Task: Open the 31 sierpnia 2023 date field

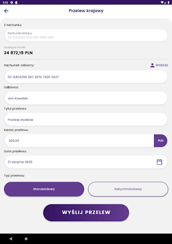Action: pos(86,162)
